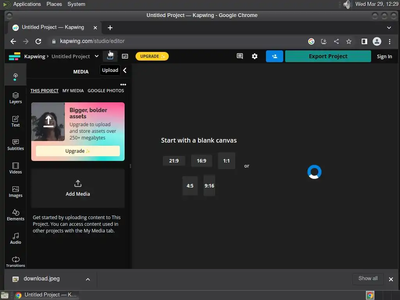
Task: Click the Add Media upload area
Action: pos(78,188)
